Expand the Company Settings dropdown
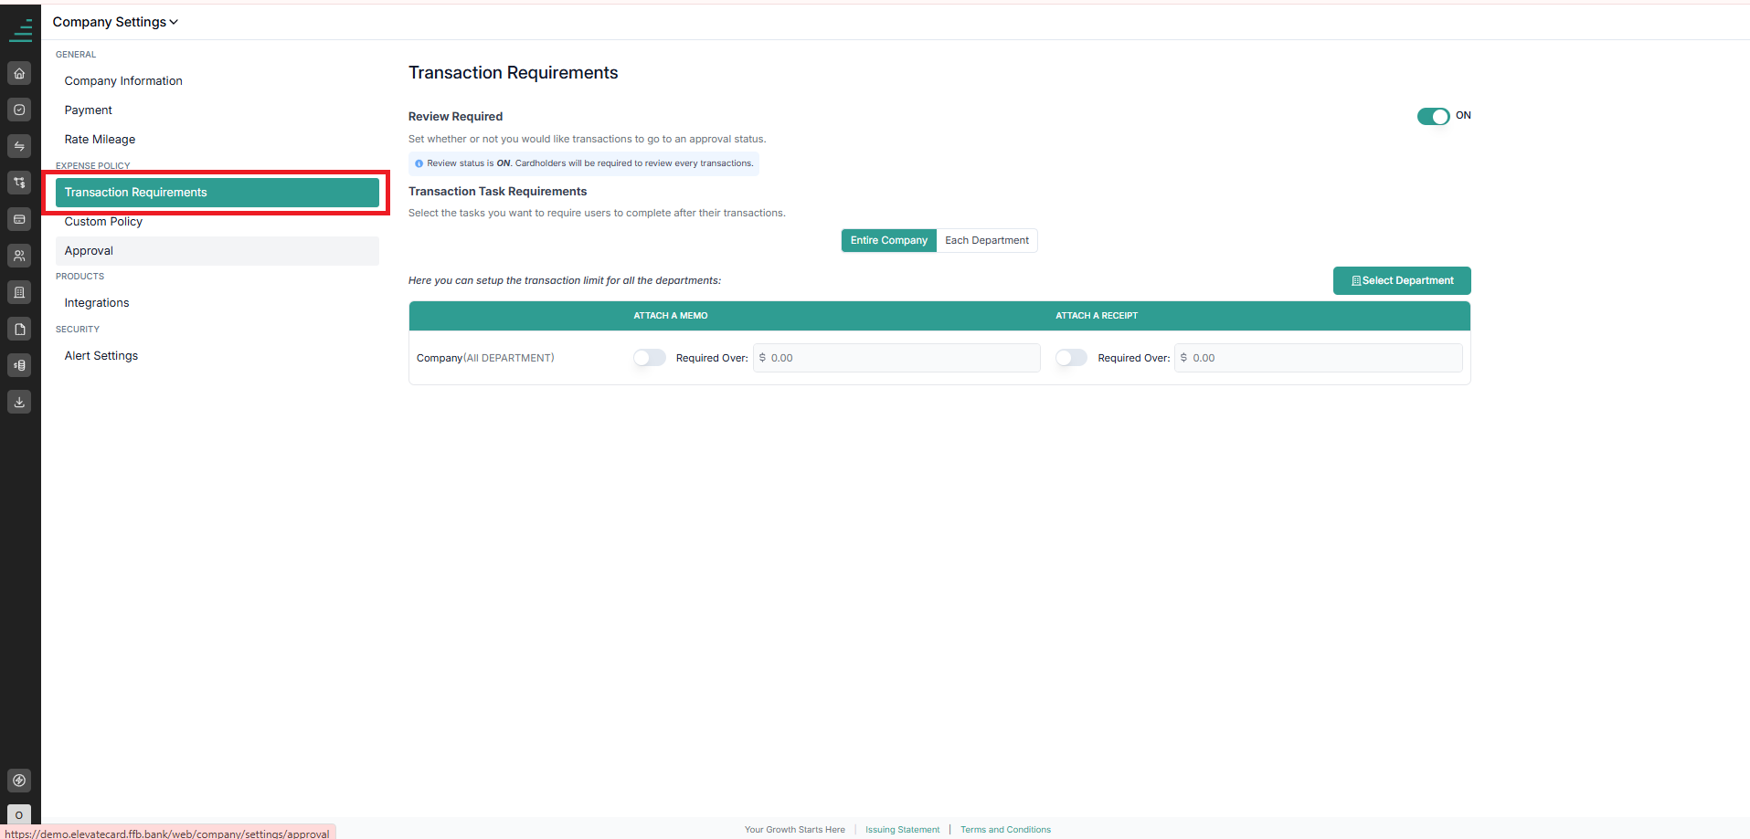 coord(115,22)
